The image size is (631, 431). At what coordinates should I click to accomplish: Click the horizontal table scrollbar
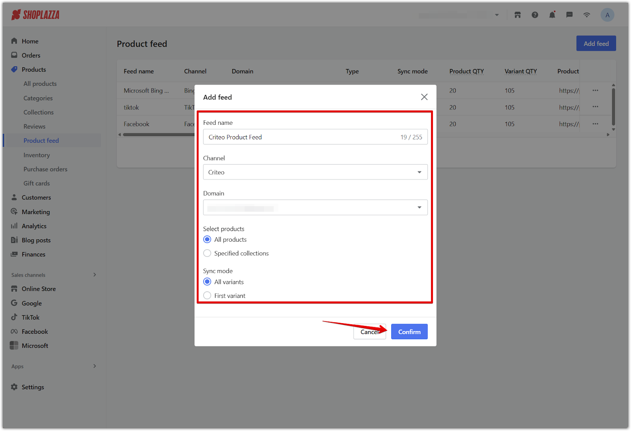pos(159,135)
